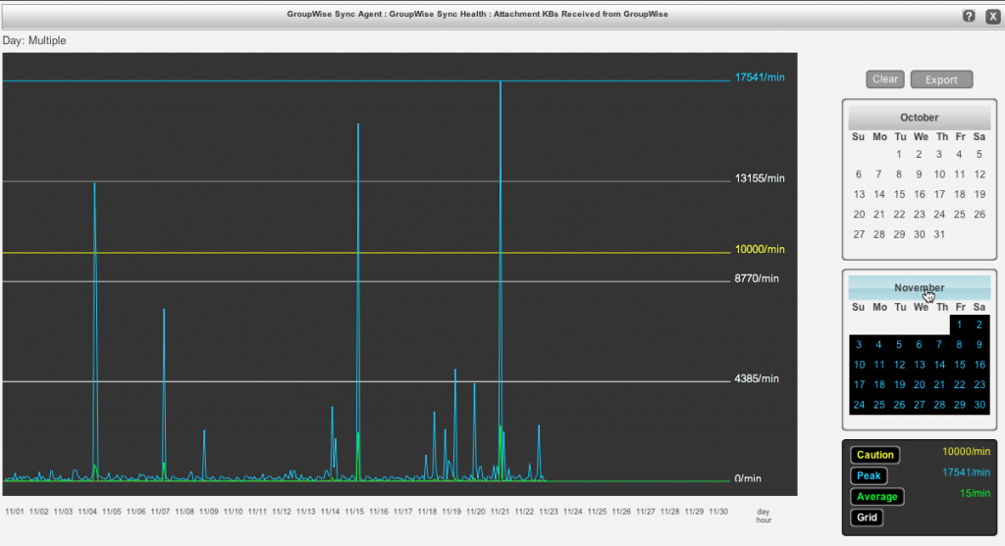Click the 11/04 date axis label
1005x546 pixels.
(87, 512)
